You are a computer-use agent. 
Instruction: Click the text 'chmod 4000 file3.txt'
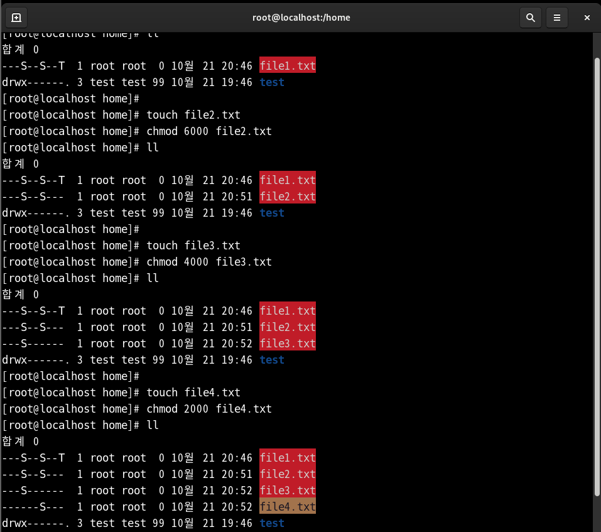pyautogui.click(x=209, y=262)
